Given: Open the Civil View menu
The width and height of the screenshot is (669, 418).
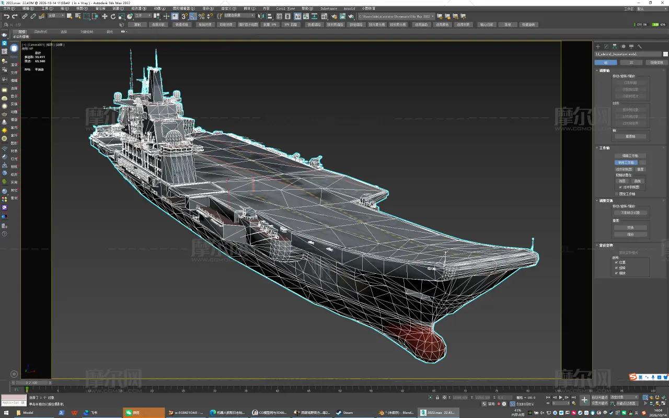Looking at the screenshot, I should pos(285,8).
